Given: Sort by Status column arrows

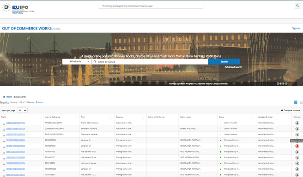Looking at the screenshot, I should [253, 117].
